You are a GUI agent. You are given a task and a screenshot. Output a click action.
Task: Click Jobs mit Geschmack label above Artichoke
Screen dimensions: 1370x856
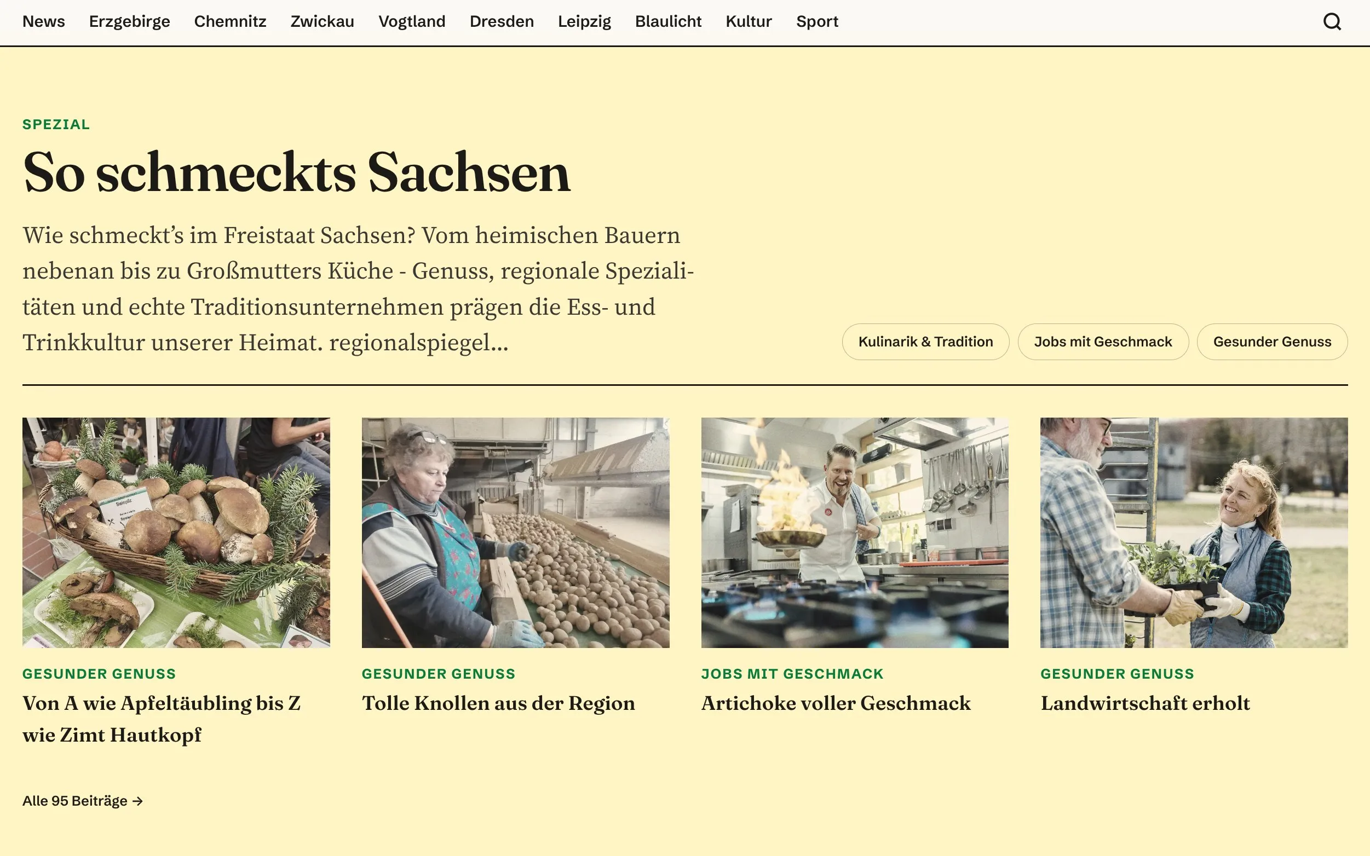pyautogui.click(x=792, y=674)
